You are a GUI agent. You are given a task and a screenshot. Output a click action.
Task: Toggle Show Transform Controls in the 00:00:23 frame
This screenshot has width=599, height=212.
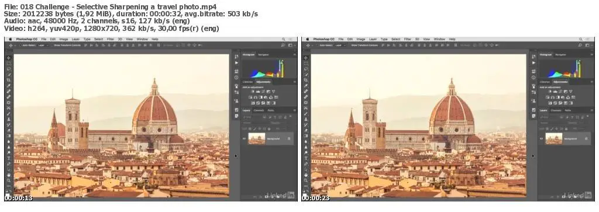[350, 45]
